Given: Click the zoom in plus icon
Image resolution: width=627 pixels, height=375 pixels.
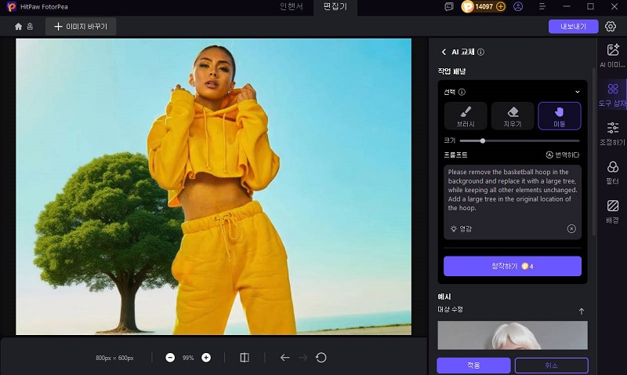Looking at the screenshot, I should [x=206, y=358].
